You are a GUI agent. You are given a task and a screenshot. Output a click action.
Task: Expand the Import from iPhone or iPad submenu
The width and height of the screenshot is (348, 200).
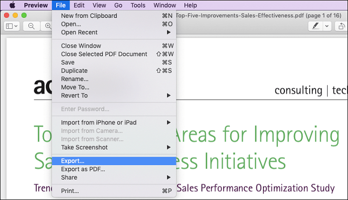click(114, 122)
